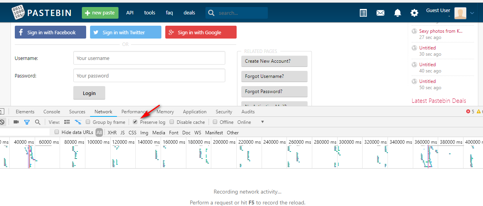Click the Username input field

pos(149,58)
